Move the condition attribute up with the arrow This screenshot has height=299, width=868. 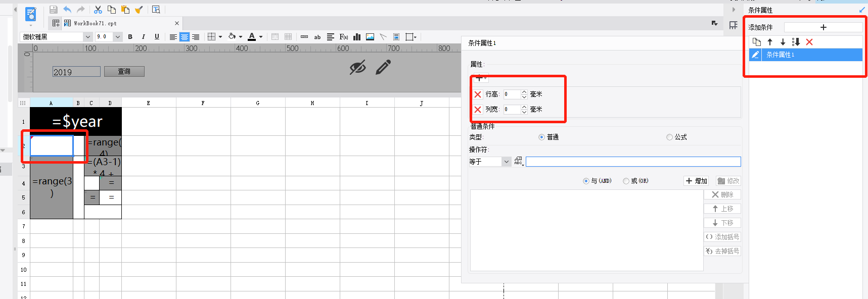click(x=770, y=42)
